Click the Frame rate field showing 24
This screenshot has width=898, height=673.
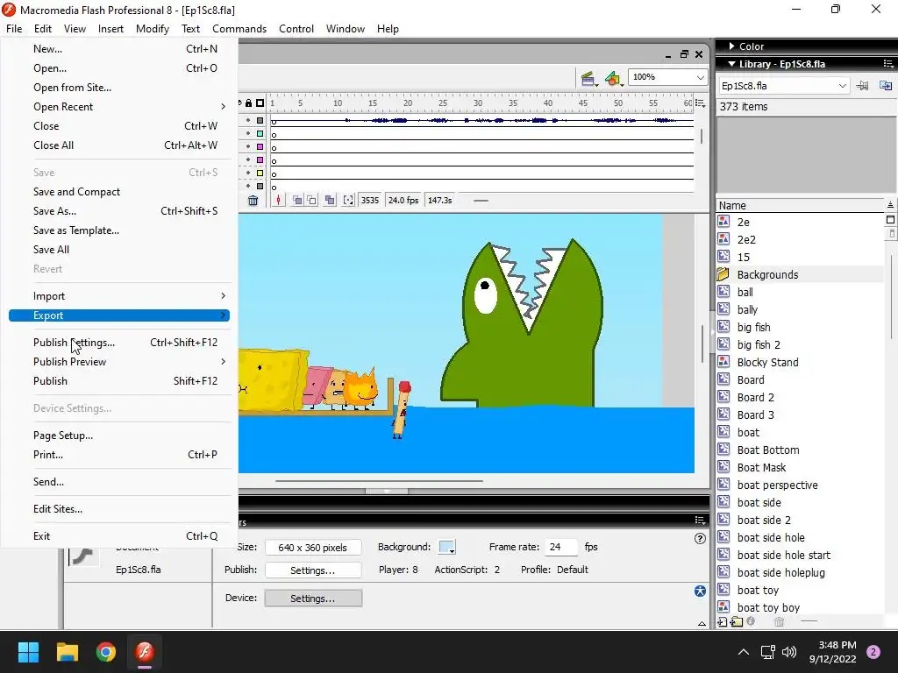point(560,547)
